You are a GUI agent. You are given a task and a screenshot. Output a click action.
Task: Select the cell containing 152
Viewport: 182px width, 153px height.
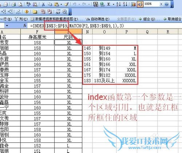click(37, 146)
